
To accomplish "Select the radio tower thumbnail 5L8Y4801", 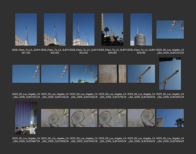I will [x=26, y=29].
